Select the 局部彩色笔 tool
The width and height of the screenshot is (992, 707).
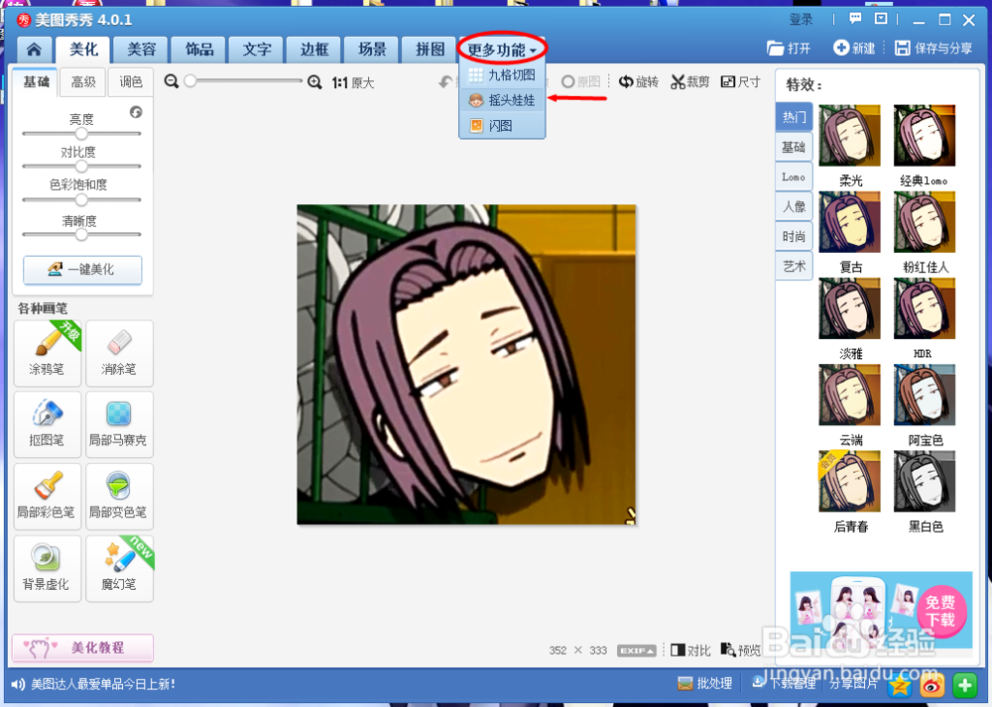(x=48, y=497)
